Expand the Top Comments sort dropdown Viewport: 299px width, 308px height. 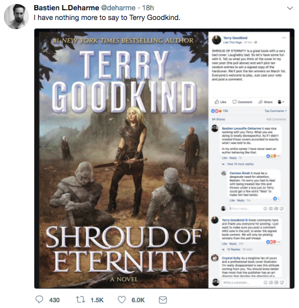point(276,111)
